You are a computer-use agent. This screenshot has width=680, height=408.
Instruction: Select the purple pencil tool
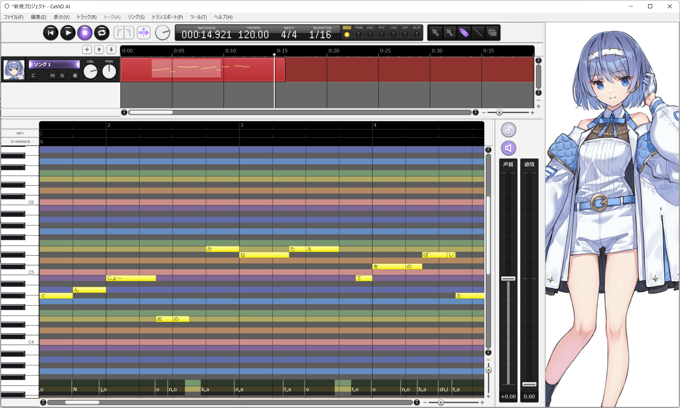click(x=464, y=33)
